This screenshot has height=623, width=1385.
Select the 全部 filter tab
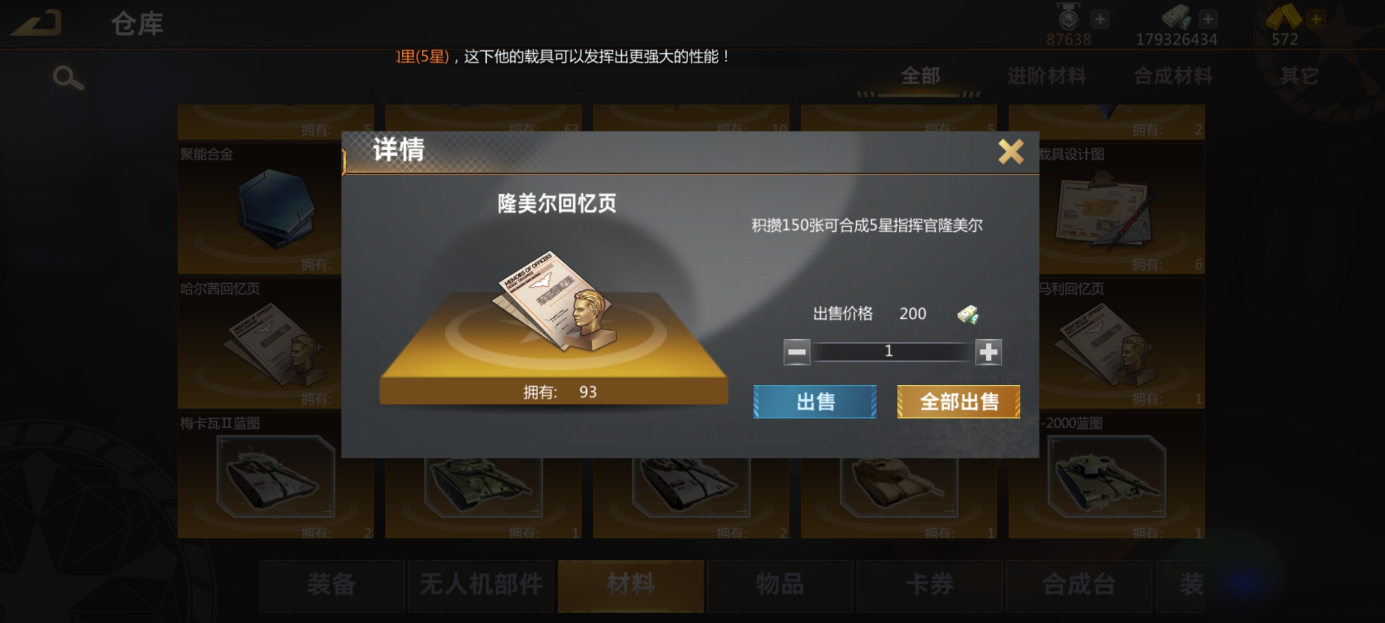click(921, 76)
